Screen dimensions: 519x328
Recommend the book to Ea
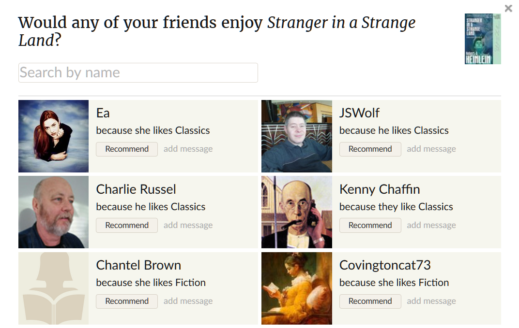[x=127, y=149]
